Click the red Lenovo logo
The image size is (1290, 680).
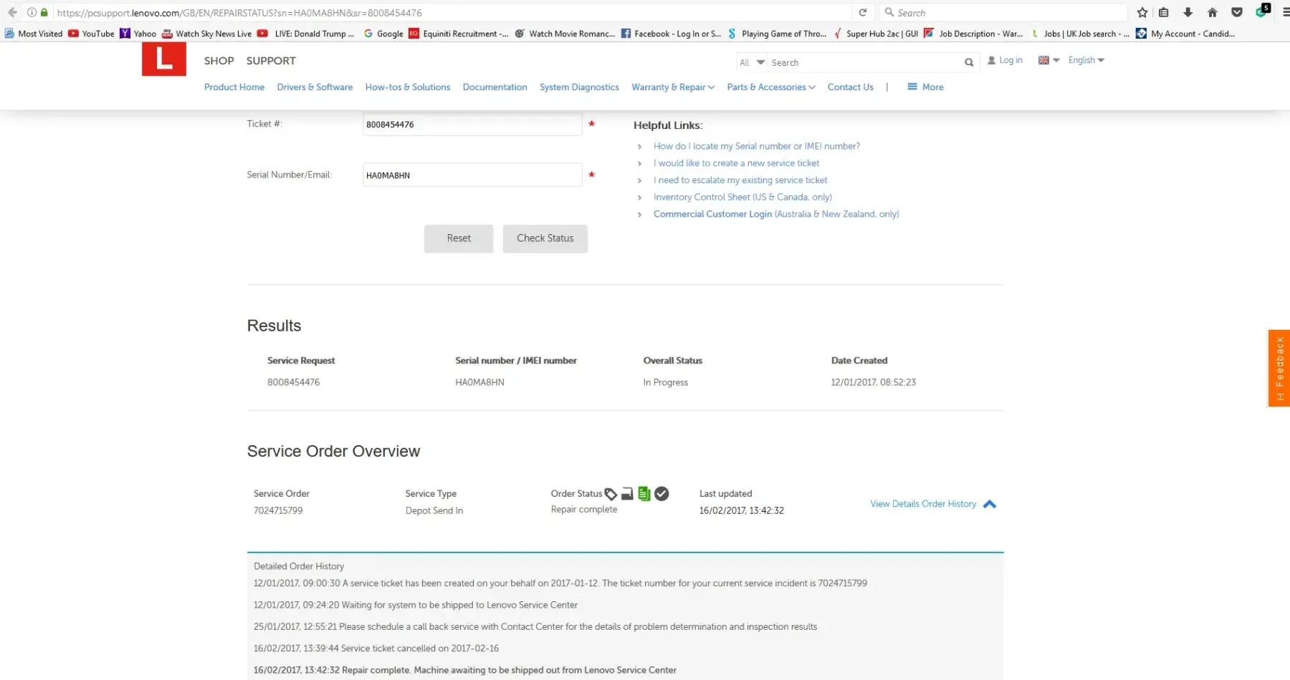(163, 59)
